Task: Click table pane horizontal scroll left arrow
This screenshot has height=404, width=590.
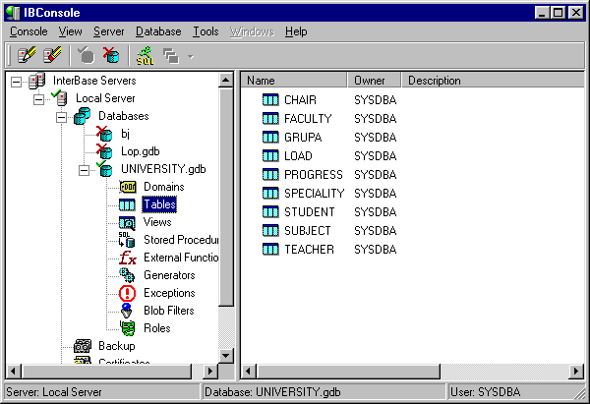Action: (248, 372)
